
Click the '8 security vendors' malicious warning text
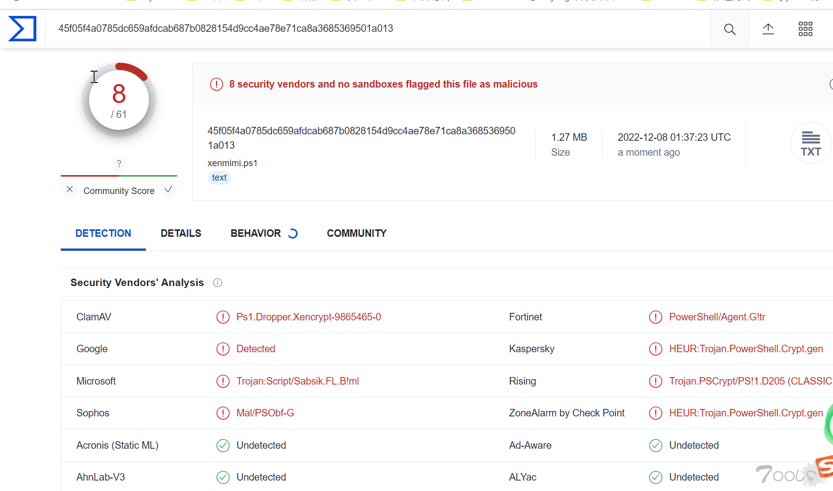[383, 84]
